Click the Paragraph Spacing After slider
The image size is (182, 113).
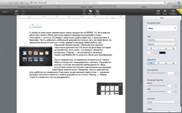(x=156, y=92)
